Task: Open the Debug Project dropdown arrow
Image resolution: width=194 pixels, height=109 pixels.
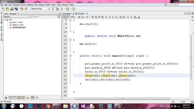Action: coord(70,9)
